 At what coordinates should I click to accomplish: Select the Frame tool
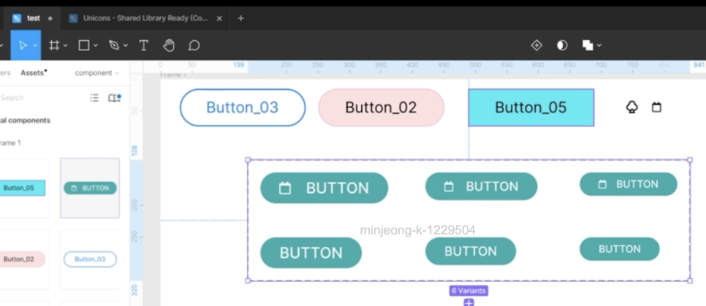[55, 45]
